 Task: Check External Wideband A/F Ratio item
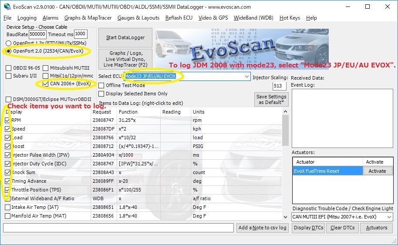point(7,198)
